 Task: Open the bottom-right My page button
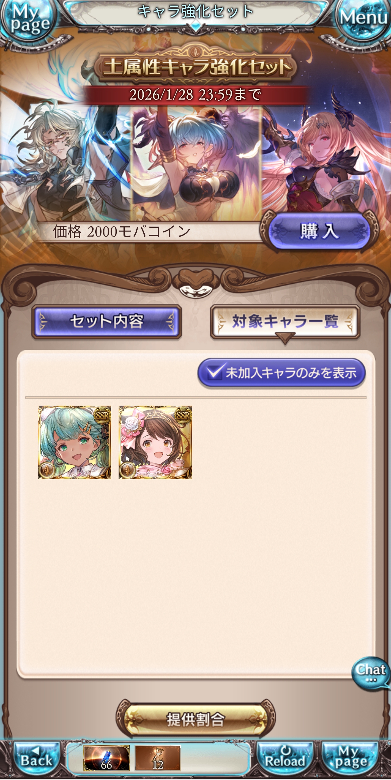tap(351, 758)
